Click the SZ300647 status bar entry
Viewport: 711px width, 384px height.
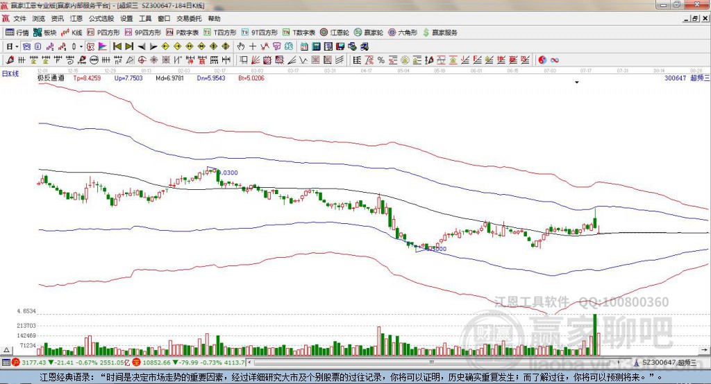tap(664, 363)
